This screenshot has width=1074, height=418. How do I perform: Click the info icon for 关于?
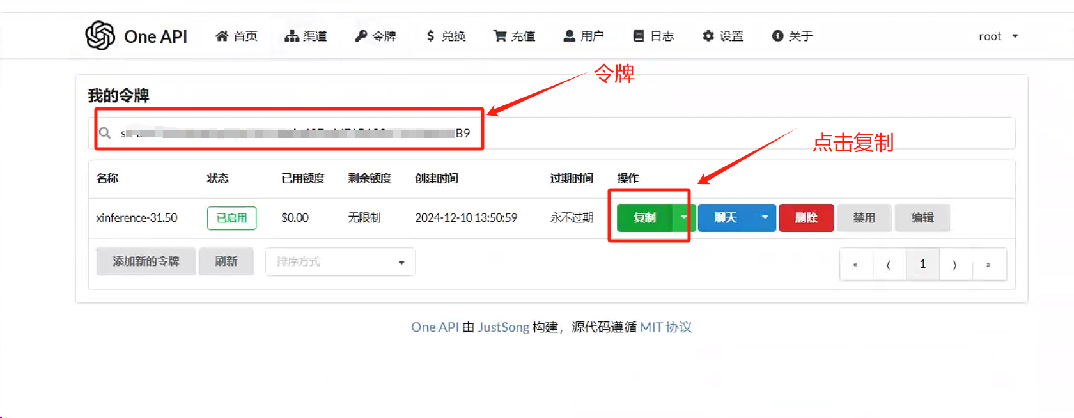click(777, 36)
